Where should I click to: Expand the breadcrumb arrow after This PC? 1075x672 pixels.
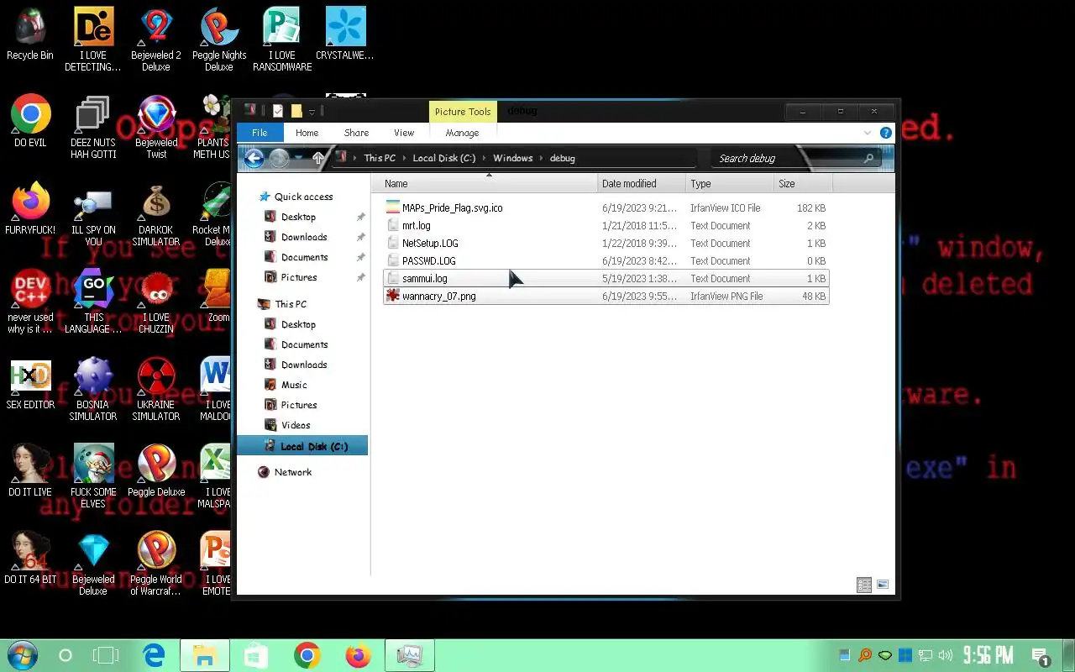click(404, 158)
